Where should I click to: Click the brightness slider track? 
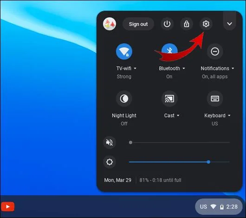click(179, 162)
